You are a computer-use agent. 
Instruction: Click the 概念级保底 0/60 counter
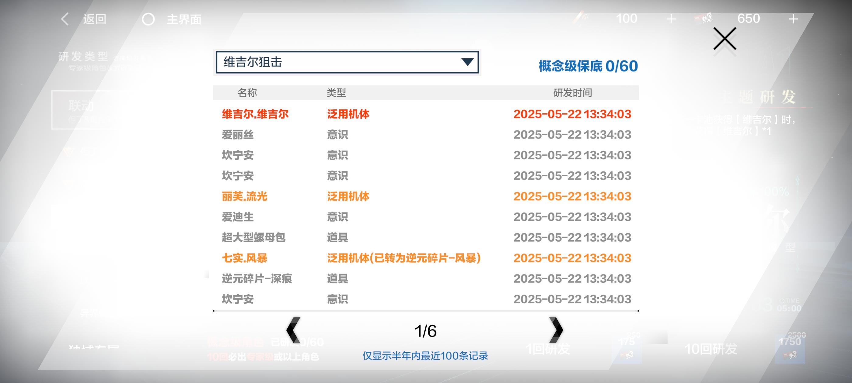point(588,66)
